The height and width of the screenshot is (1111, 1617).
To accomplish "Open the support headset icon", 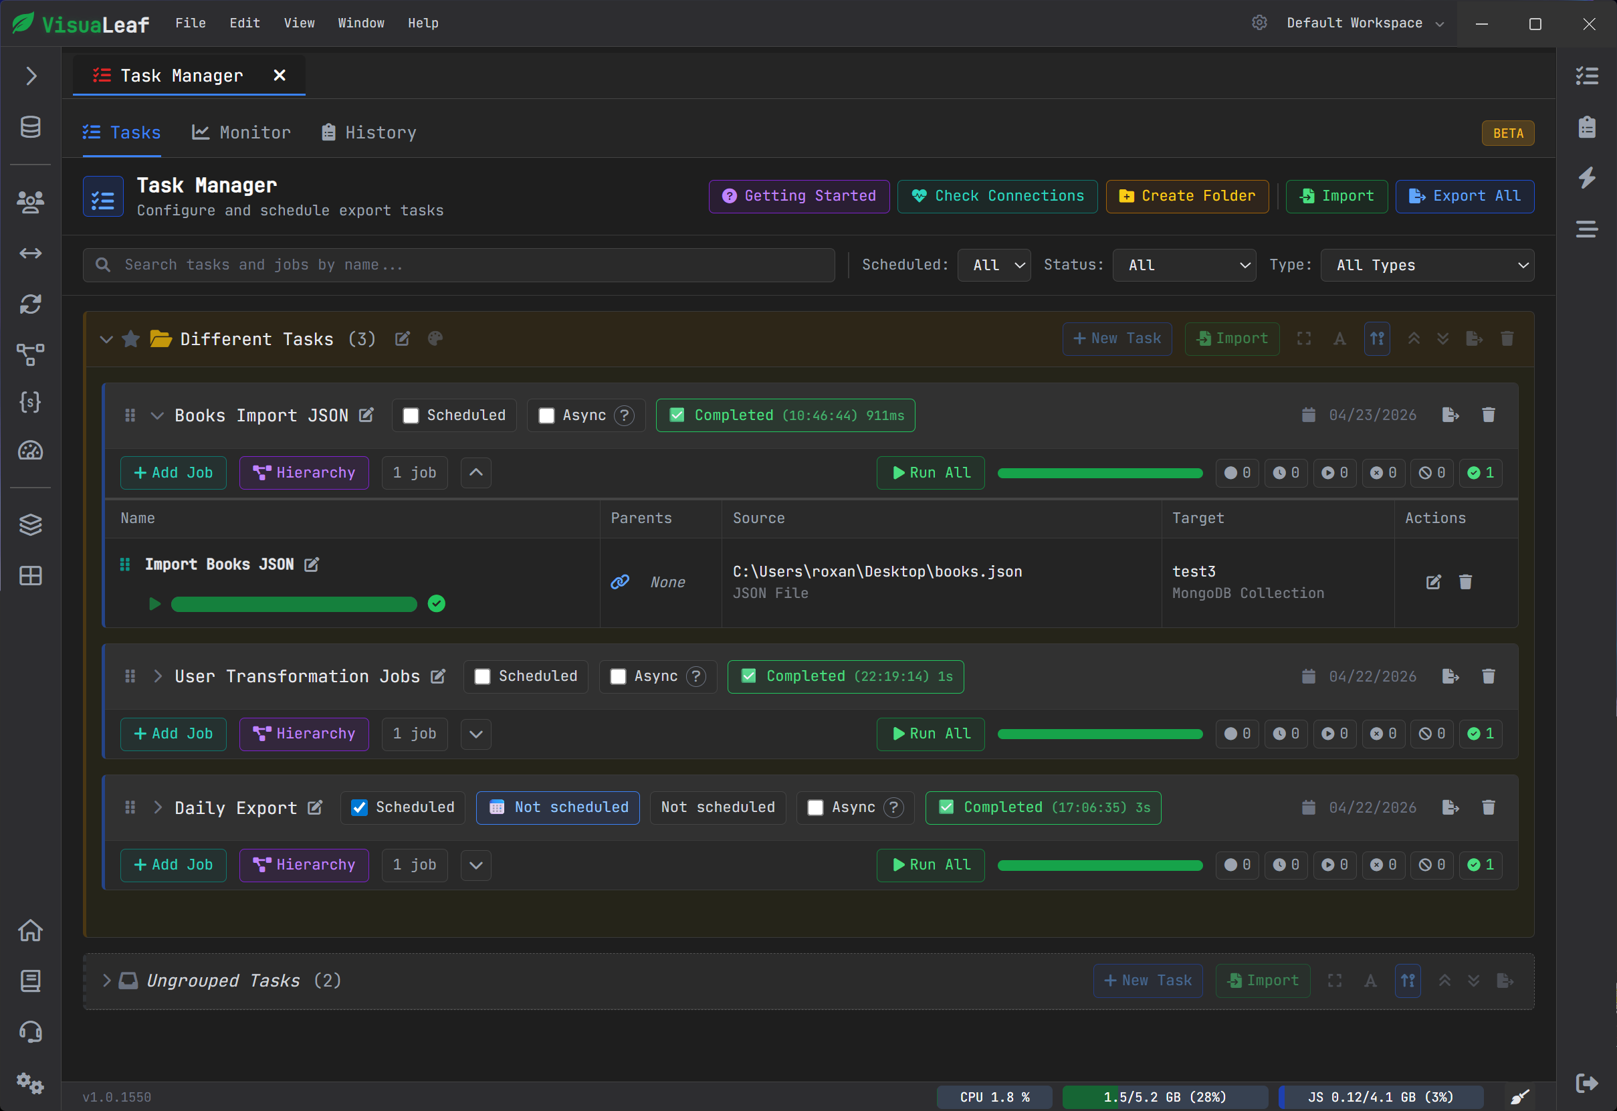I will tap(30, 1031).
